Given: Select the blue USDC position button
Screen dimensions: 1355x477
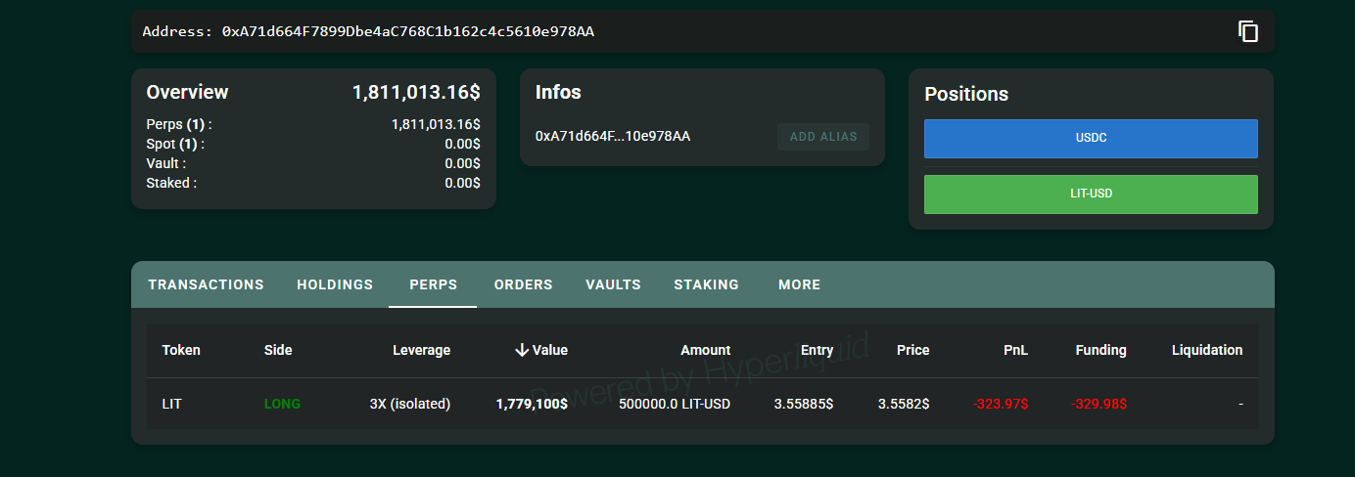Looking at the screenshot, I should coord(1091,139).
